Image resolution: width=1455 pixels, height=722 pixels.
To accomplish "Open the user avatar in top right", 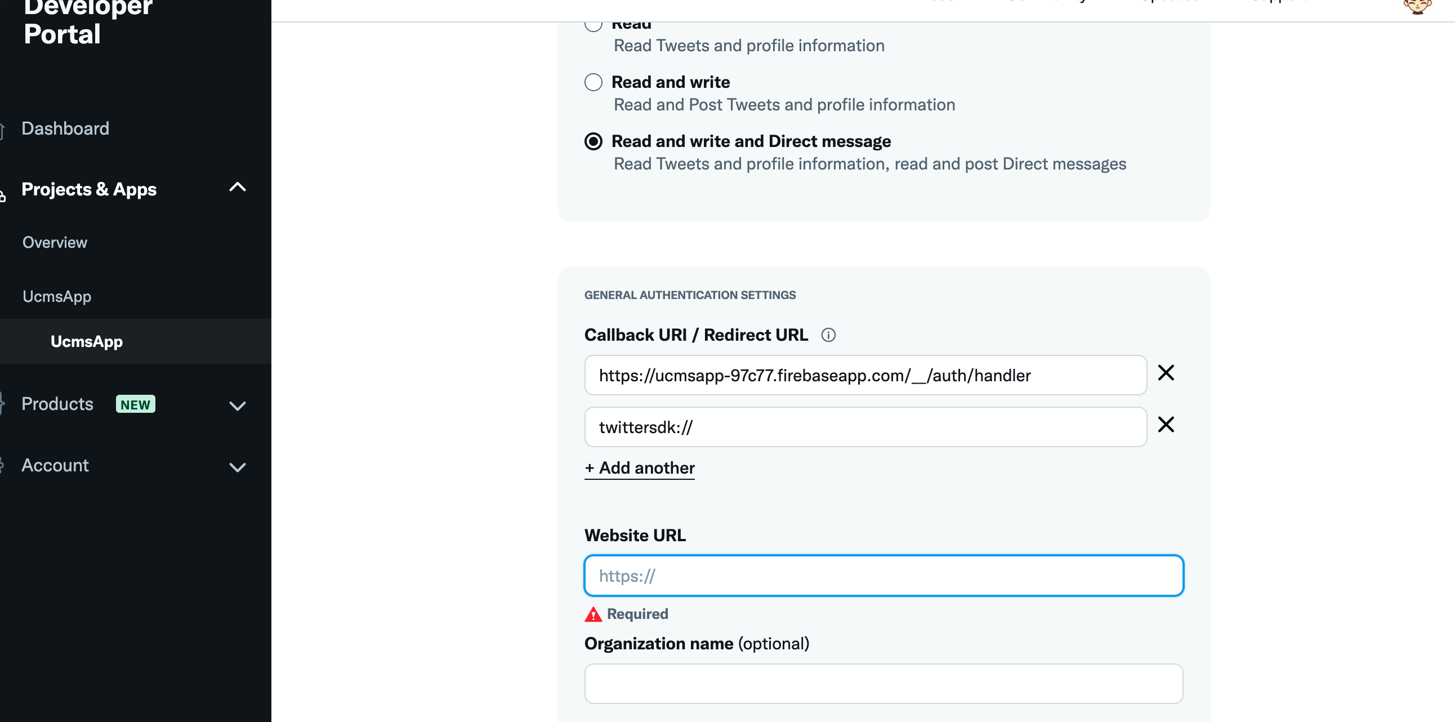I will (1417, 6).
